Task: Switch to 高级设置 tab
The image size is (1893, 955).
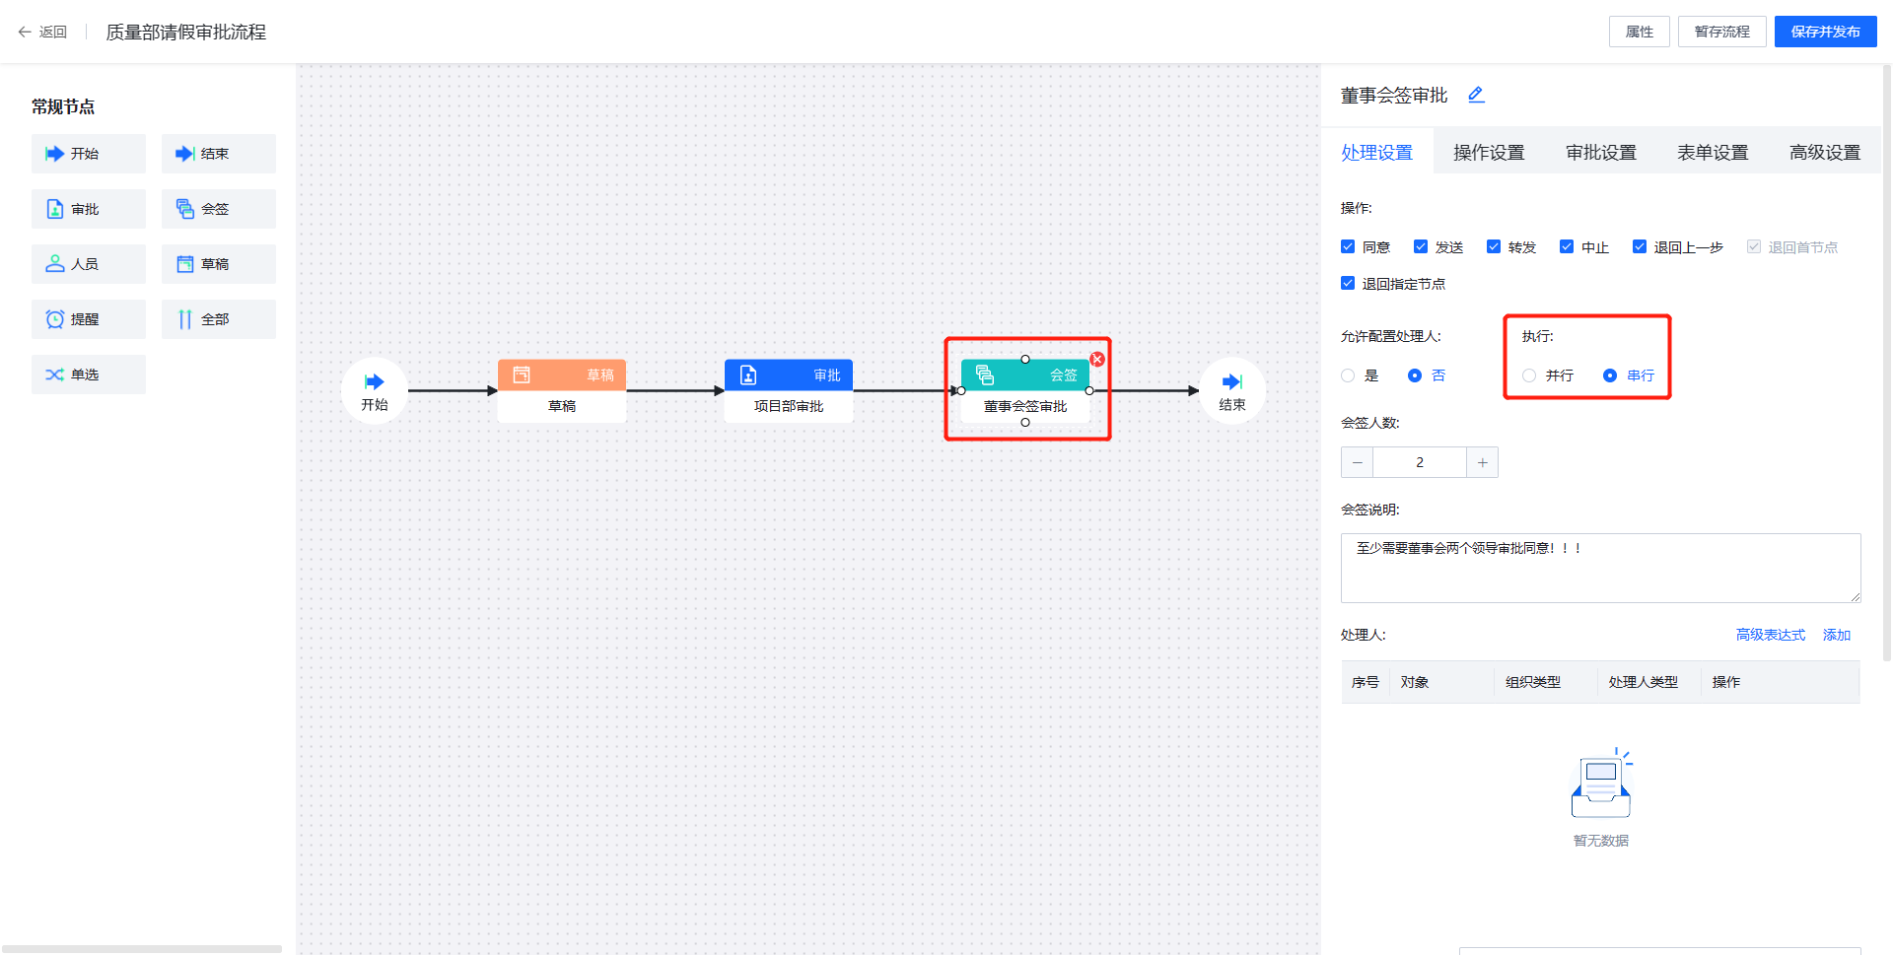Action: tap(1825, 152)
